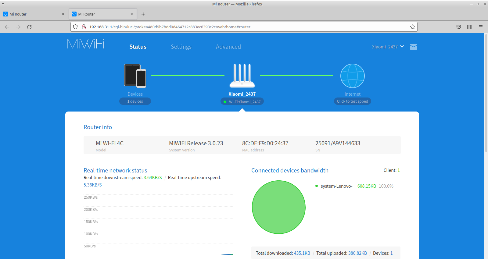The height and width of the screenshot is (259, 488).
Task: Select the router icon in the center
Action: point(242,76)
